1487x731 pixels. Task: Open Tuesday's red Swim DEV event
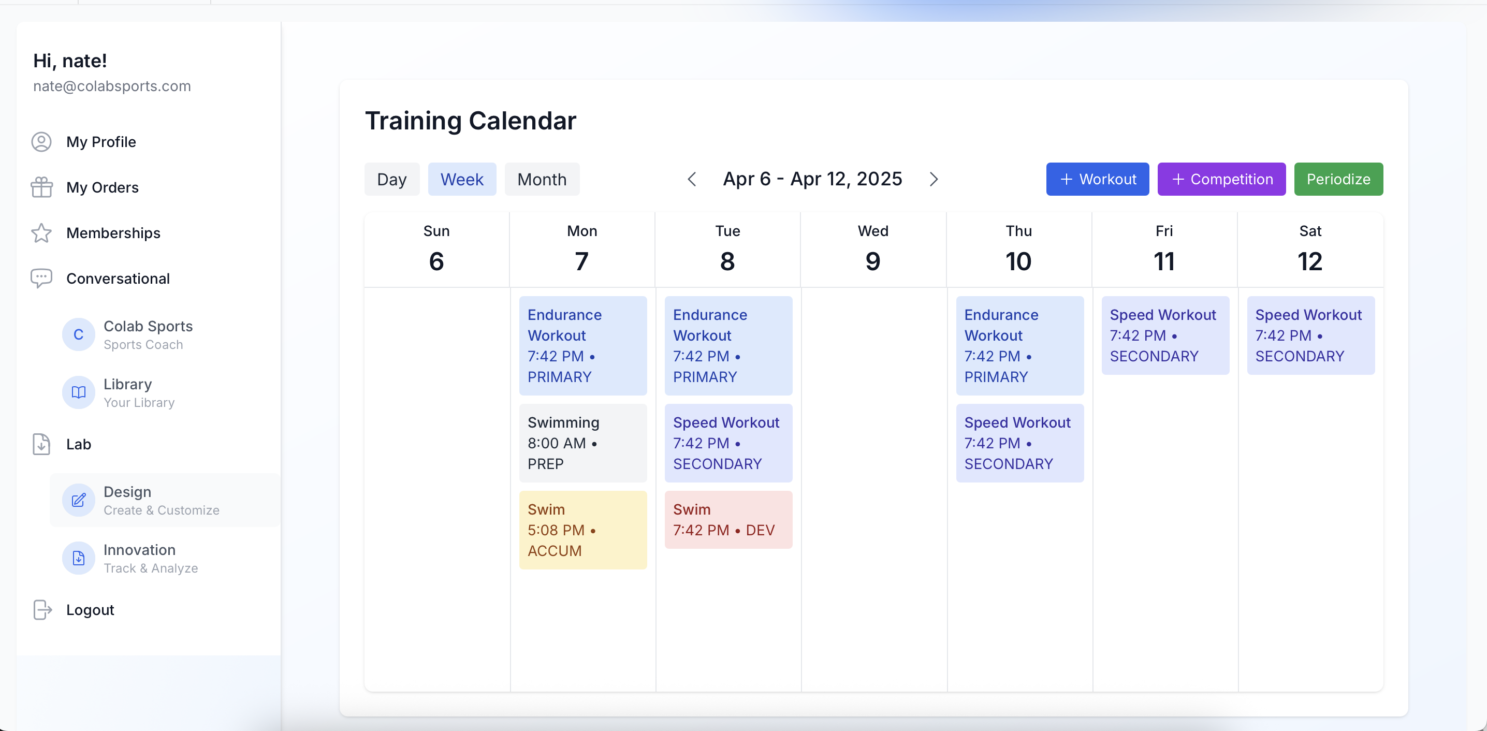(728, 519)
